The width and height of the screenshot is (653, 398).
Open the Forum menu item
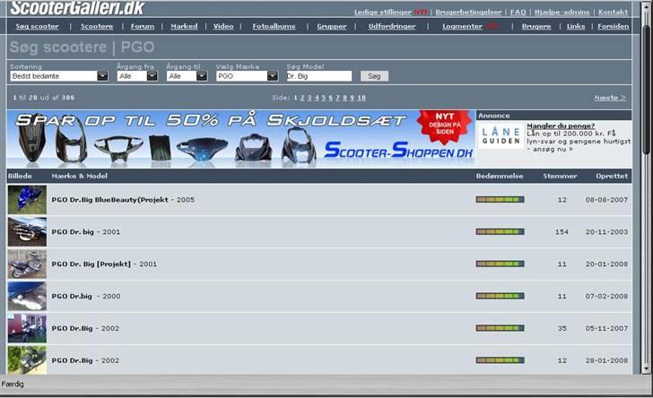(x=142, y=27)
